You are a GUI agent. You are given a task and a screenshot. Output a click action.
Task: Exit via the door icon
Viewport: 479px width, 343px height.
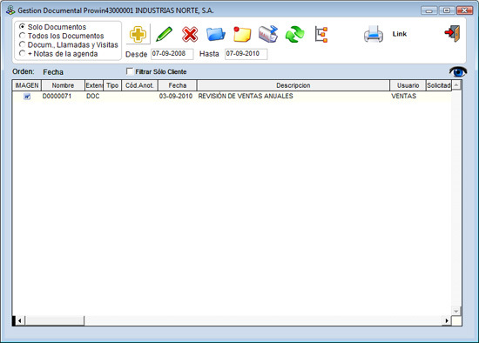click(452, 33)
